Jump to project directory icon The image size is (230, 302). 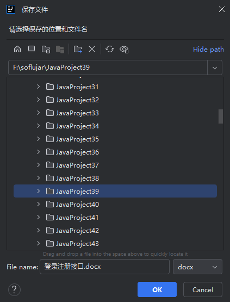coord(46,50)
